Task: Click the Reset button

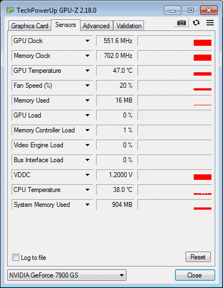Action: click(x=198, y=257)
